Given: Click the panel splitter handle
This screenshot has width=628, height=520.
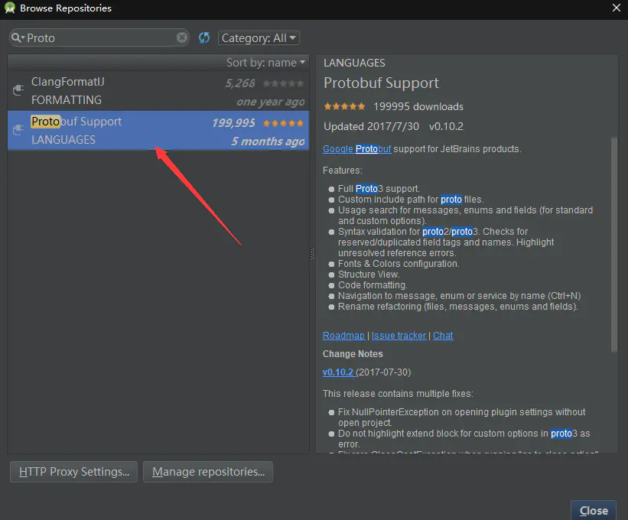Looking at the screenshot, I should click(x=312, y=254).
